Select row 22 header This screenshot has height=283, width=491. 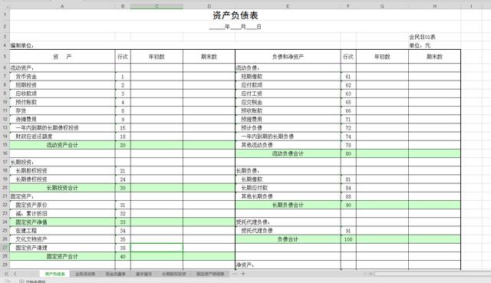point(5,205)
